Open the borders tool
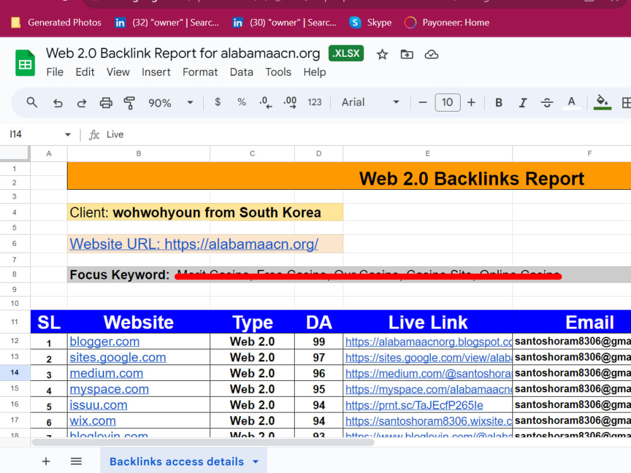Viewport: 631px width, 473px height. [x=626, y=103]
